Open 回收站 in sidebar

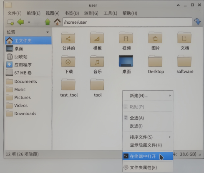point(28,57)
